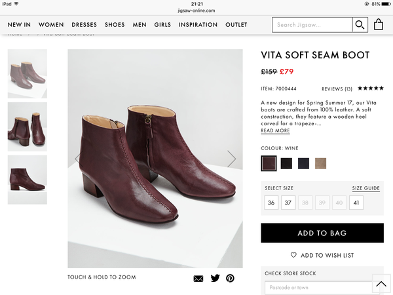Open the Reviews (13) link
The image size is (393, 295).
(x=337, y=88)
